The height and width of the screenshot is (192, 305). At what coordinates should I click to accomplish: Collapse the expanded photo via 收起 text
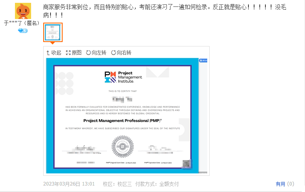(x=56, y=53)
